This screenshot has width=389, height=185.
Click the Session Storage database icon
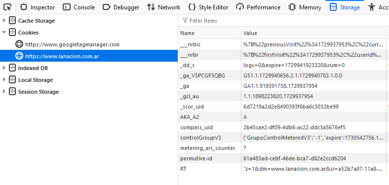[12, 92]
